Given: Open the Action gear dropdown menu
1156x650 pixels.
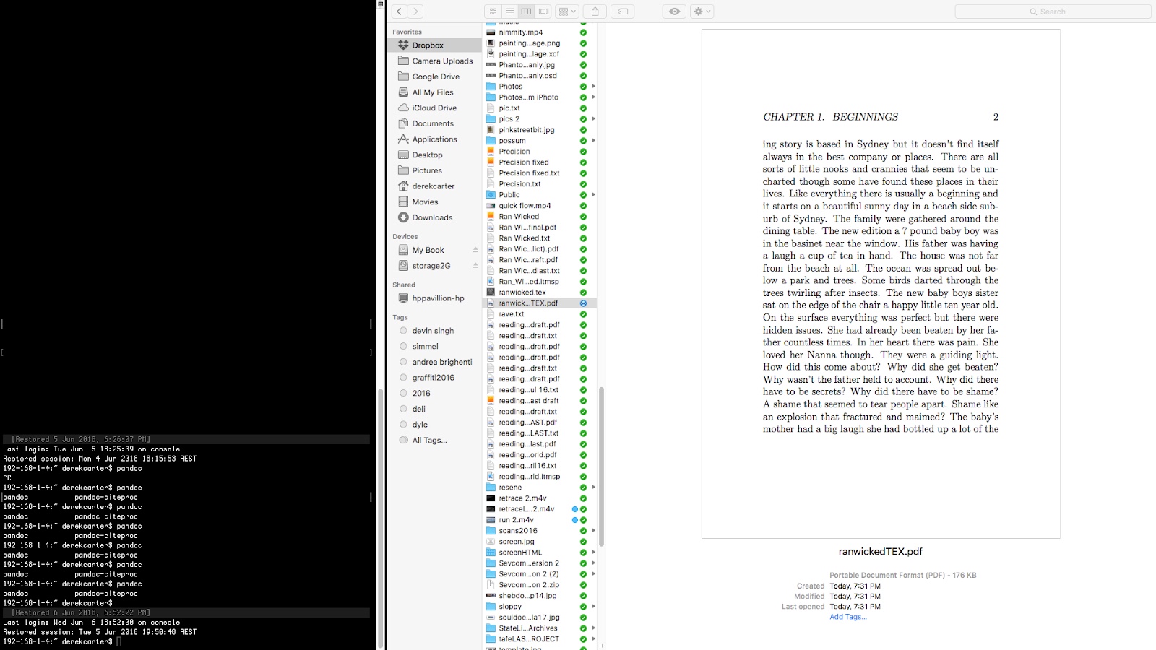Looking at the screenshot, I should (x=702, y=12).
